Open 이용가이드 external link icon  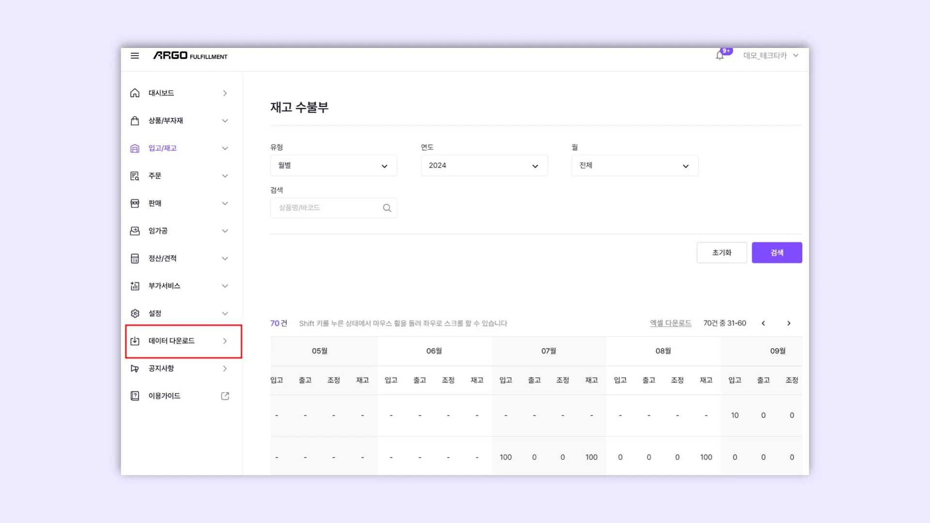225,396
